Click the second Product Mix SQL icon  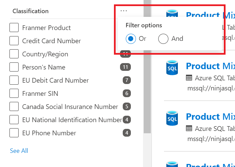(x=172, y=67)
